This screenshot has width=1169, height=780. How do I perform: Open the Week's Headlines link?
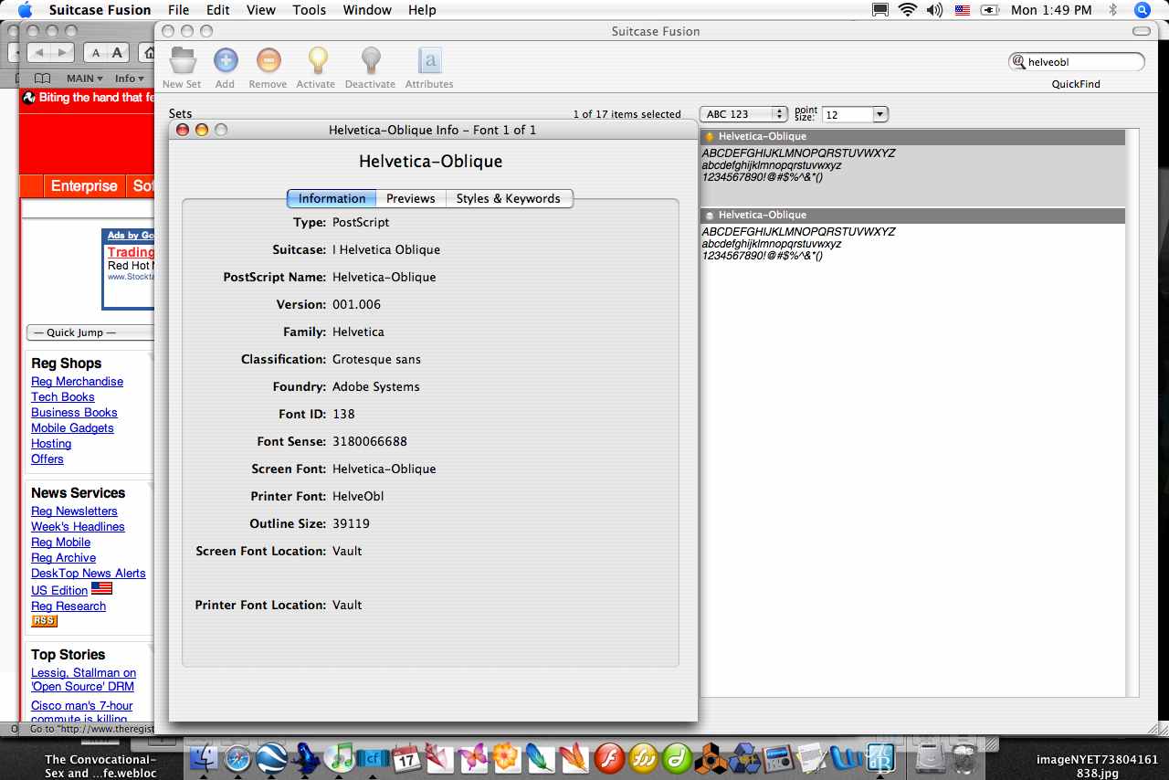pos(78,526)
